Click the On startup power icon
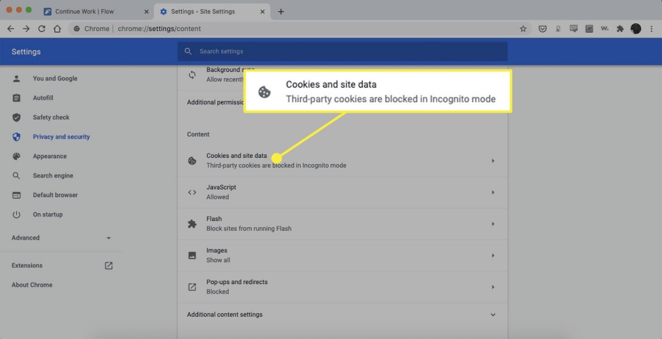The width and height of the screenshot is (662, 339). coord(17,214)
